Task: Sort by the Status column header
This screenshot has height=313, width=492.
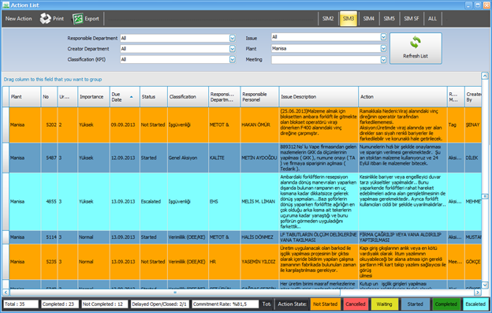Action: pyautogui.click(x=154, y=97)
